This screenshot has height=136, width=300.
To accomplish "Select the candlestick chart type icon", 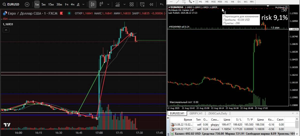I will (92, 4).
